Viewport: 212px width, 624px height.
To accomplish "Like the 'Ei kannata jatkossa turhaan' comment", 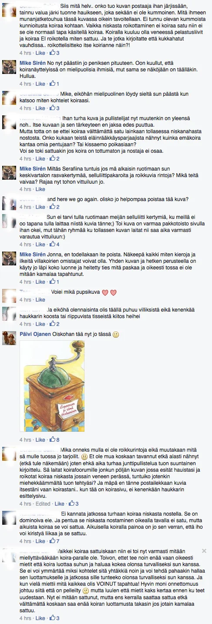I will [x=40, y=541].
